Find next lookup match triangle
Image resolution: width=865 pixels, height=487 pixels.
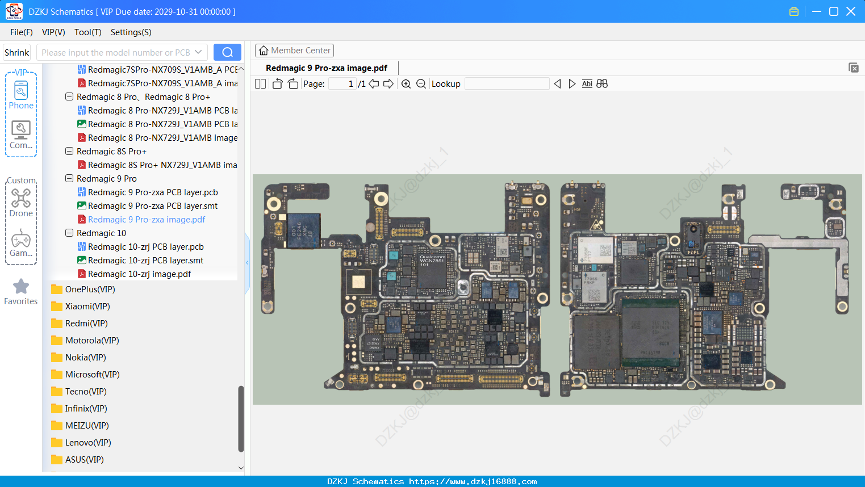[x=572, y=84]
